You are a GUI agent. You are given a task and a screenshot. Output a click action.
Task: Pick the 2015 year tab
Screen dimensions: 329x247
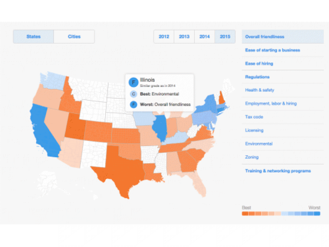pyautogui.click(x=225, y=37)
